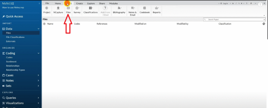Switch to the Explore ribbon tab
Viewport: 268px width, 108px height.
[x=91, y=3]
